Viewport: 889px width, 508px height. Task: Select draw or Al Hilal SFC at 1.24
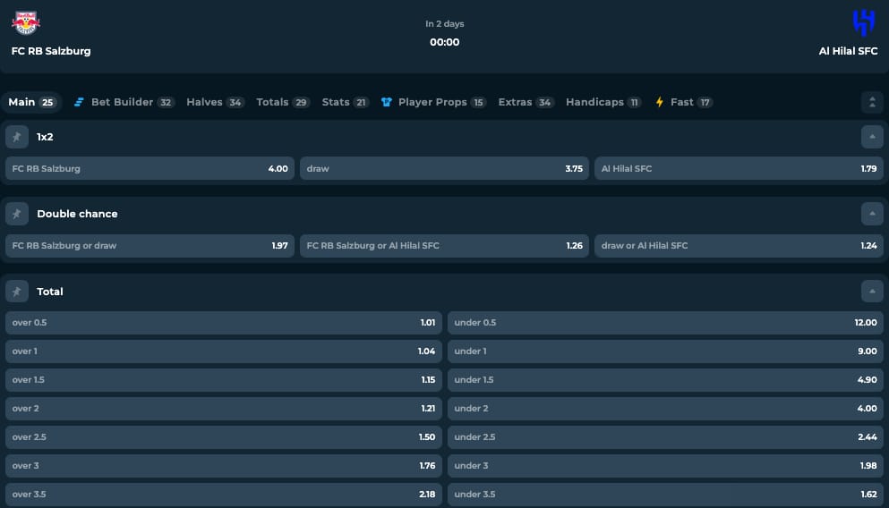tap(739, 246)
